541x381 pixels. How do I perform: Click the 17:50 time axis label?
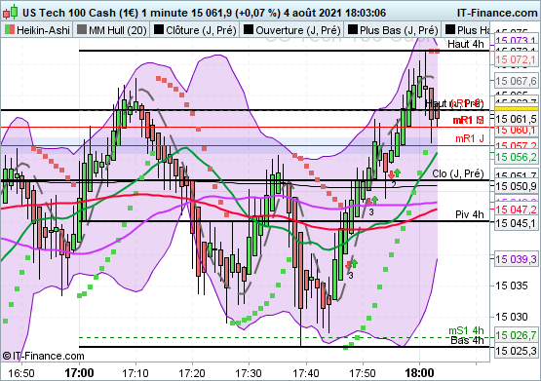pyautogui.click(x=363, y=373)
